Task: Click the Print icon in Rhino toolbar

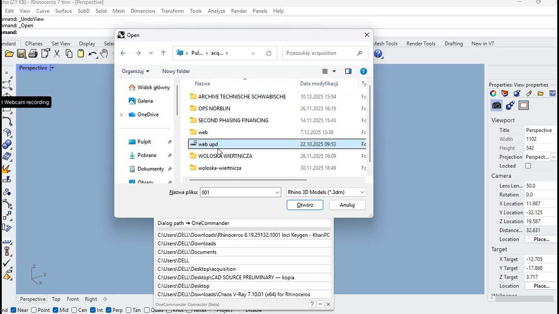Action: point(33,54)
